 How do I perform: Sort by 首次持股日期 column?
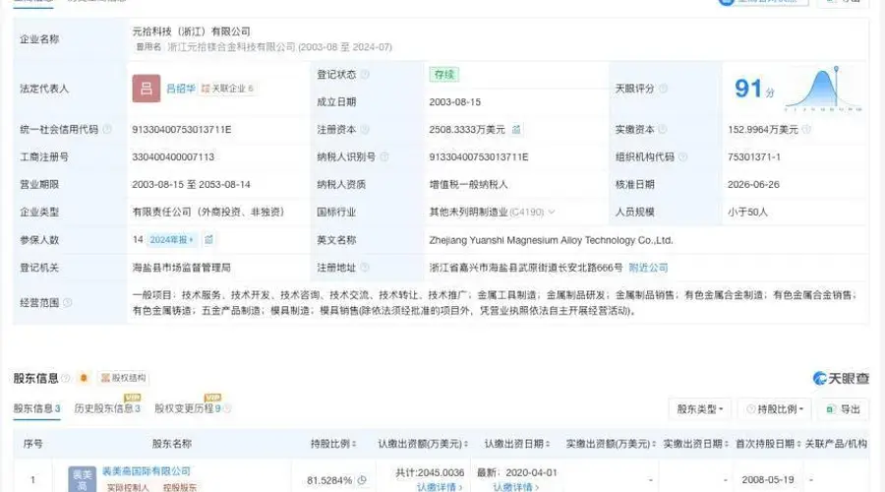tap(768, 444)
